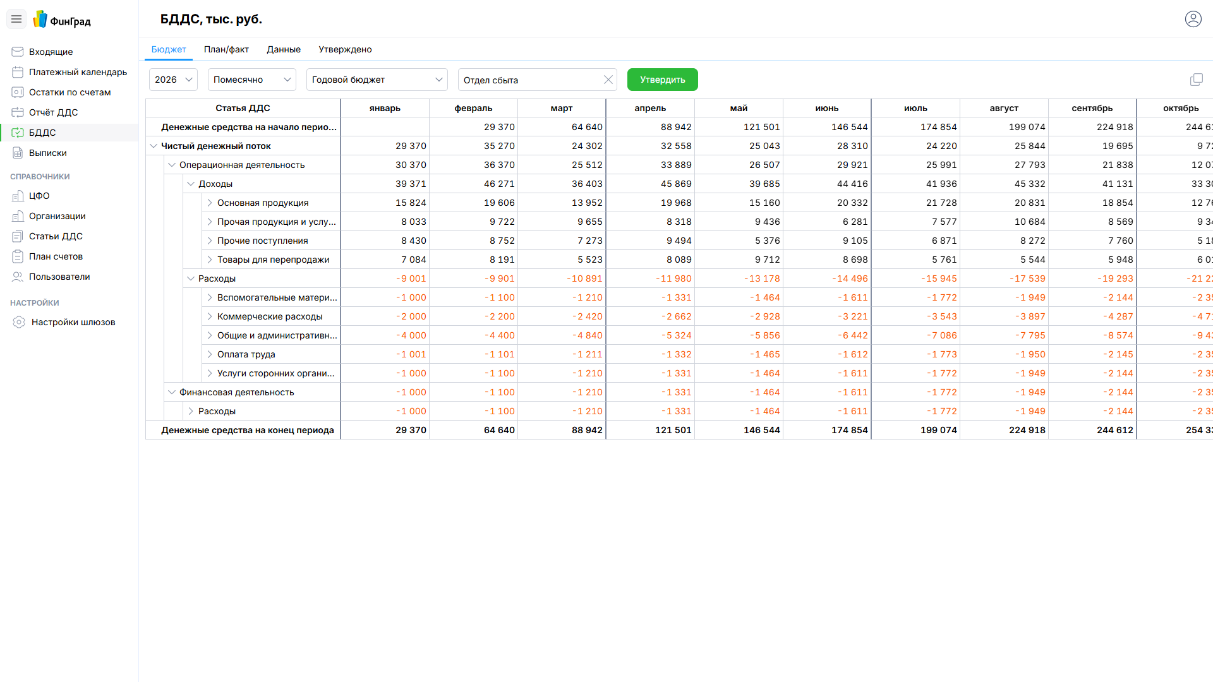1213x682 pixels.
Task: Open the user profile icon
Action: (x=1193, y=19)
